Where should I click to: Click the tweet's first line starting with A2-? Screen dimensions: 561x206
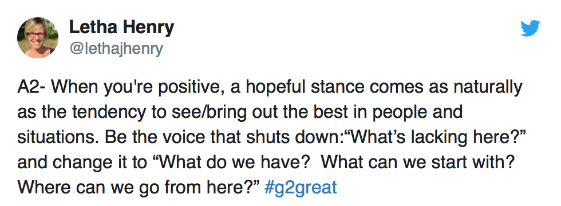point(270,88)
